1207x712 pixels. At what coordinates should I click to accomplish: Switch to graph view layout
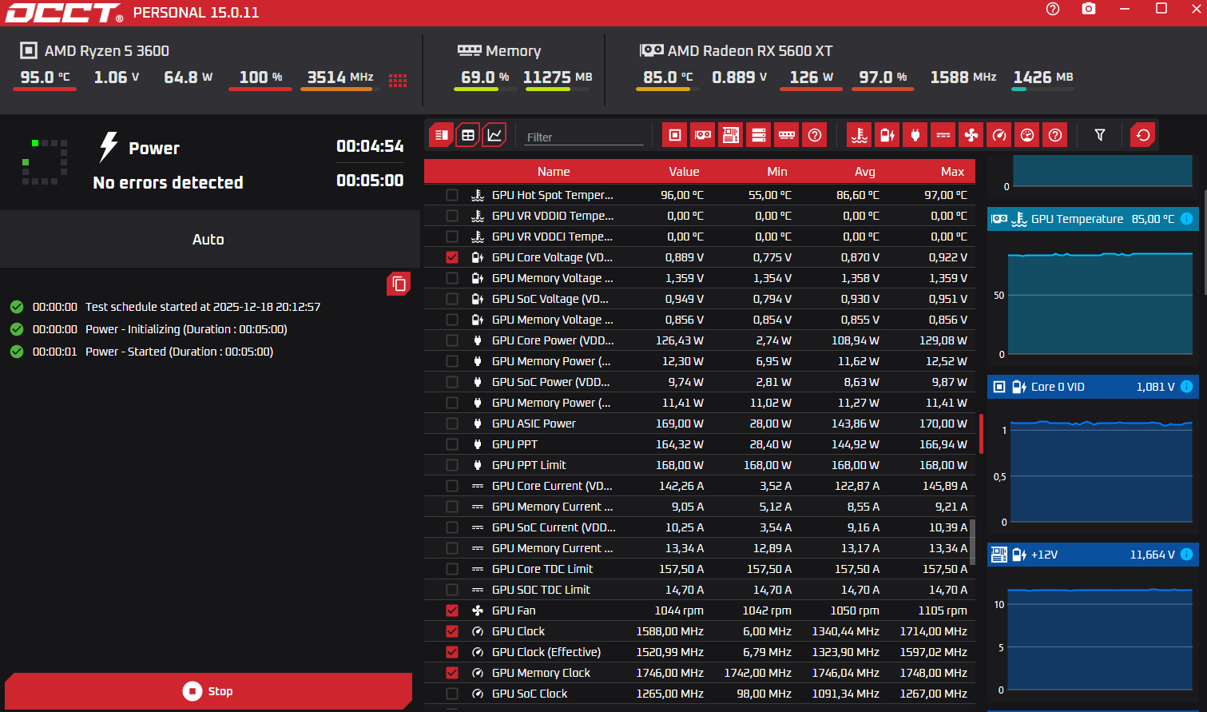[x=495, y=136]
